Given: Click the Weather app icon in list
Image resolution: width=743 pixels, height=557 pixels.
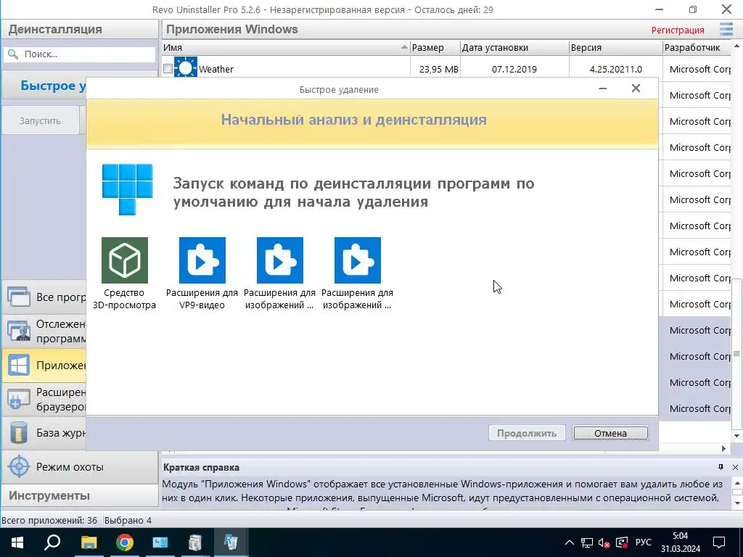Looking at the screenshot, I should pos(185,67).
